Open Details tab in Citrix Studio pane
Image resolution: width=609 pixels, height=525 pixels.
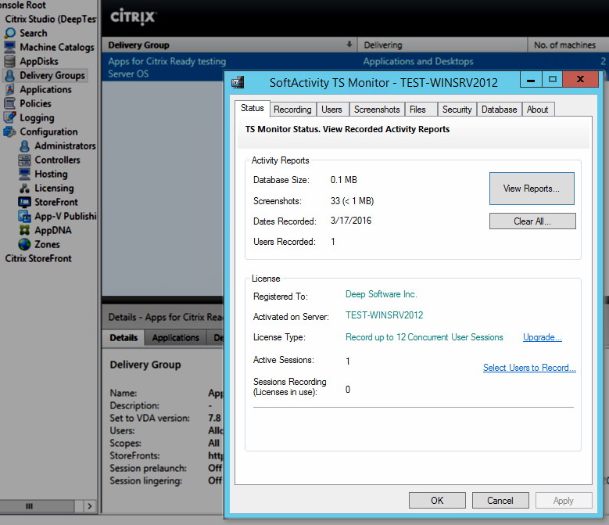tap(124, 338)
